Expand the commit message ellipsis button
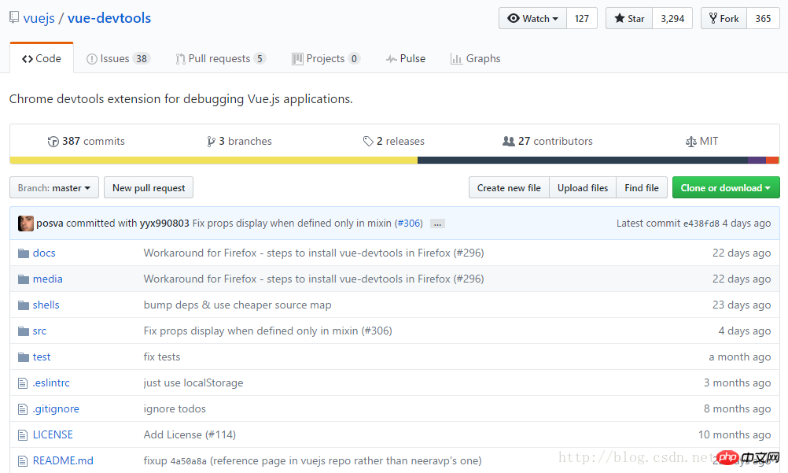This screenshot has height=473, width=788. tap(437, 224)
